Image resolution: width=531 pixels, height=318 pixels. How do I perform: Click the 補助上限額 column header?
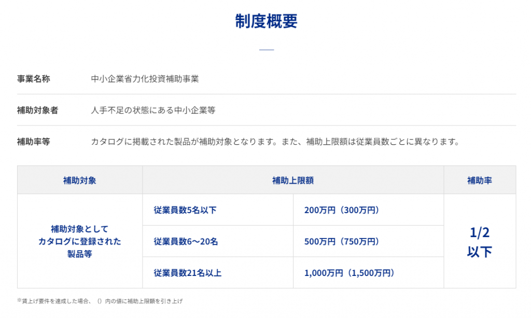(294, 180)
